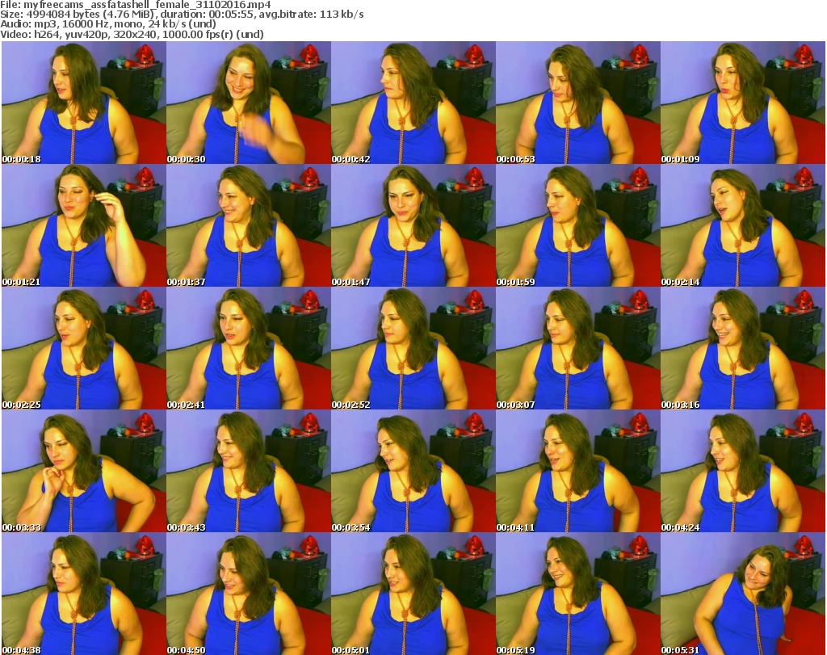Select the thumbnail timestamped 00:01:47

413,225
